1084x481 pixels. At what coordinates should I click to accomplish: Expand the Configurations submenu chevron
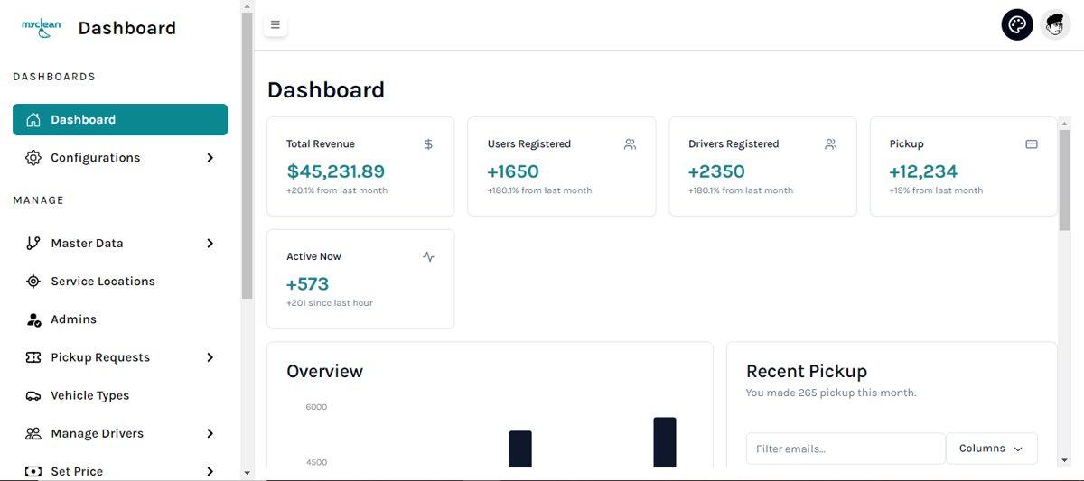point(210,157)
